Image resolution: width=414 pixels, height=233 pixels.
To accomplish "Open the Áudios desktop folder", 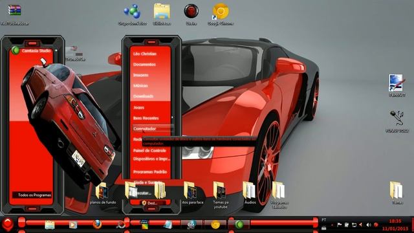I will 250,190.
